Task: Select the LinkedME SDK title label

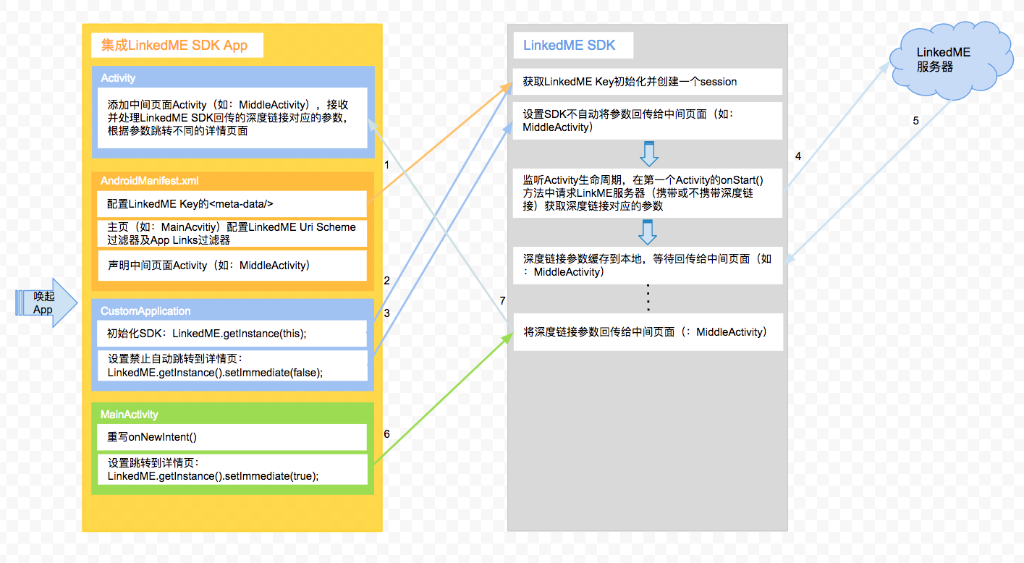Action: 573,45
